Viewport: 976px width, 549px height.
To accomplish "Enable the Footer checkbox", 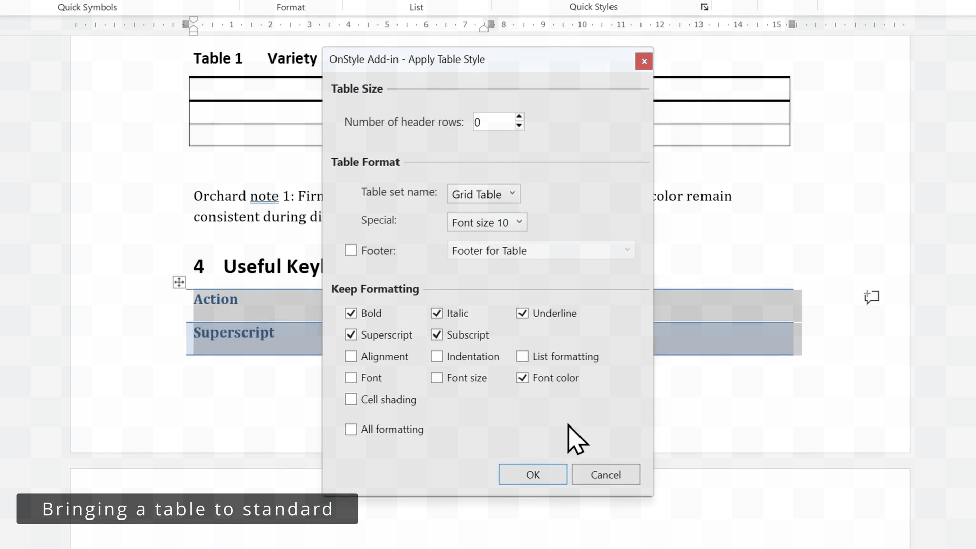I will (351, 250).
